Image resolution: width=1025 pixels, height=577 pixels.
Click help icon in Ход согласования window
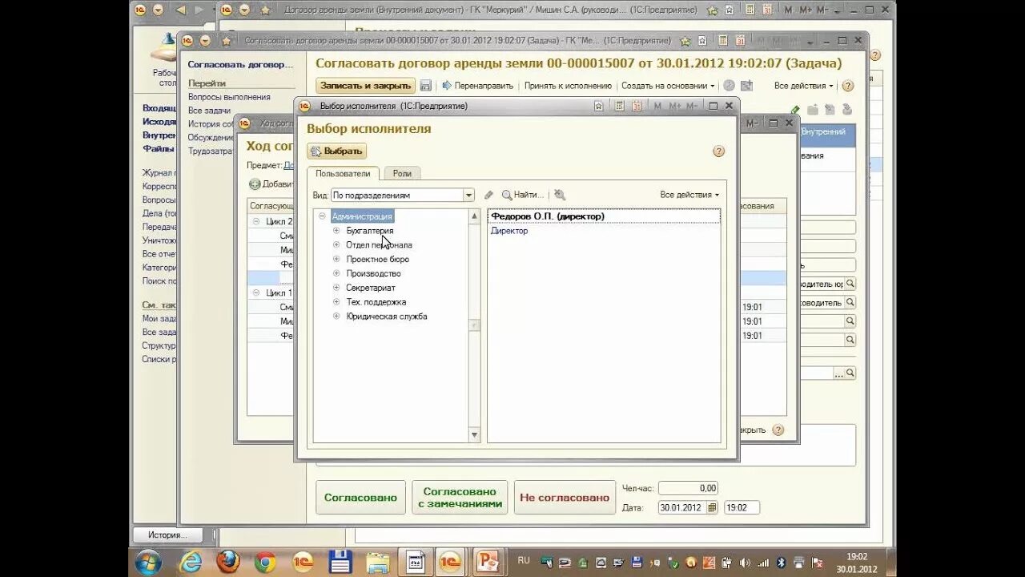tap(778, 430)
